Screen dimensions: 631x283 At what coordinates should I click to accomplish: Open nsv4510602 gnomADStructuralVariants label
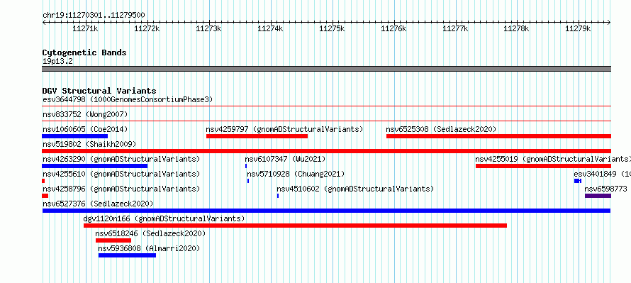(355, 189)
